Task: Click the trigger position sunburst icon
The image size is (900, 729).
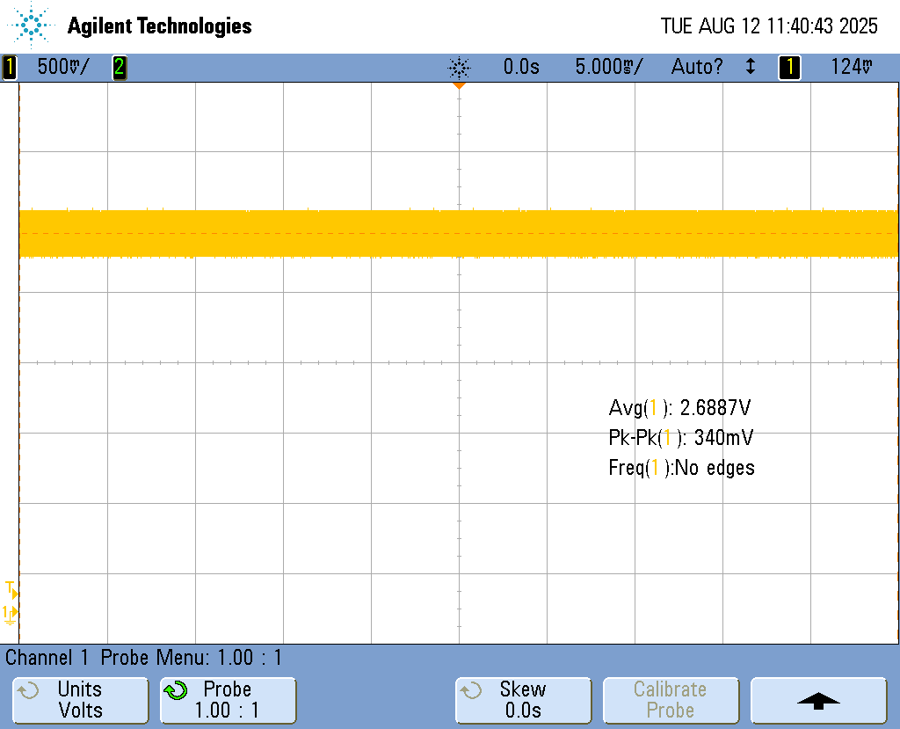Action: tap(459, 67)
